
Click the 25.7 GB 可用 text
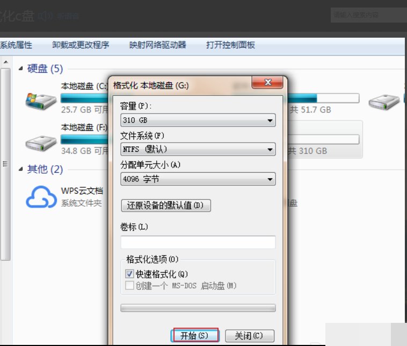(85, 110)
